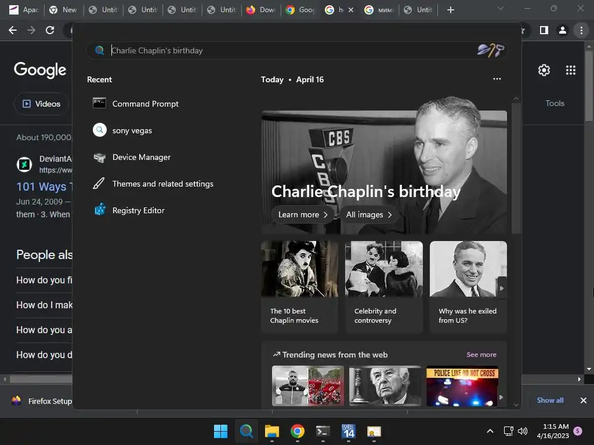Screen dimensions: 594x445
Task: Click Google Tools button
Action: pos(555,103)
